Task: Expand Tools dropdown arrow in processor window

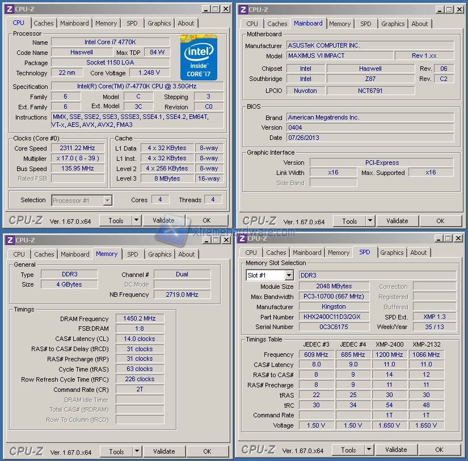Action: click(136, 220)
